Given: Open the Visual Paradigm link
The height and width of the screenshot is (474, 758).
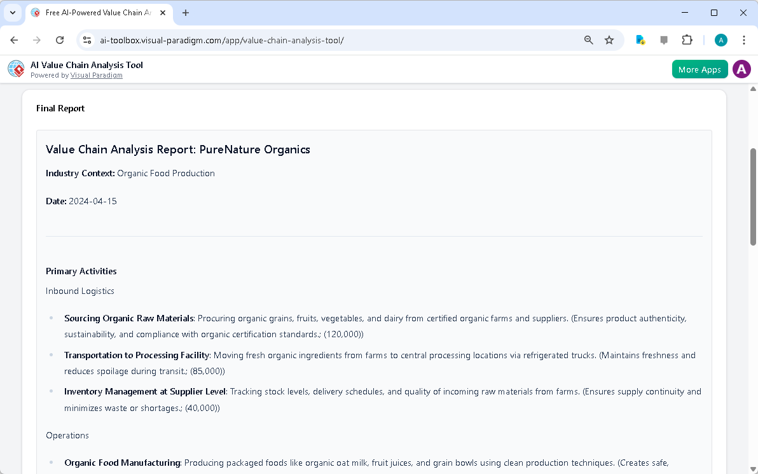Looking at the screenshot, I should pos(96,75).
